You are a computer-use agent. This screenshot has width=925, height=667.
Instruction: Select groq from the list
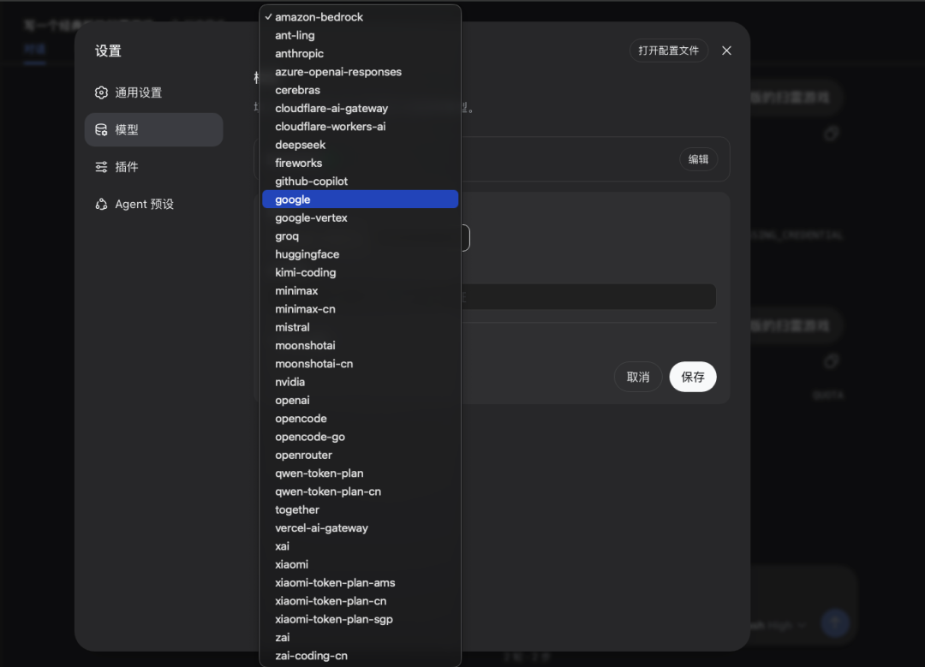click(360, 236)
